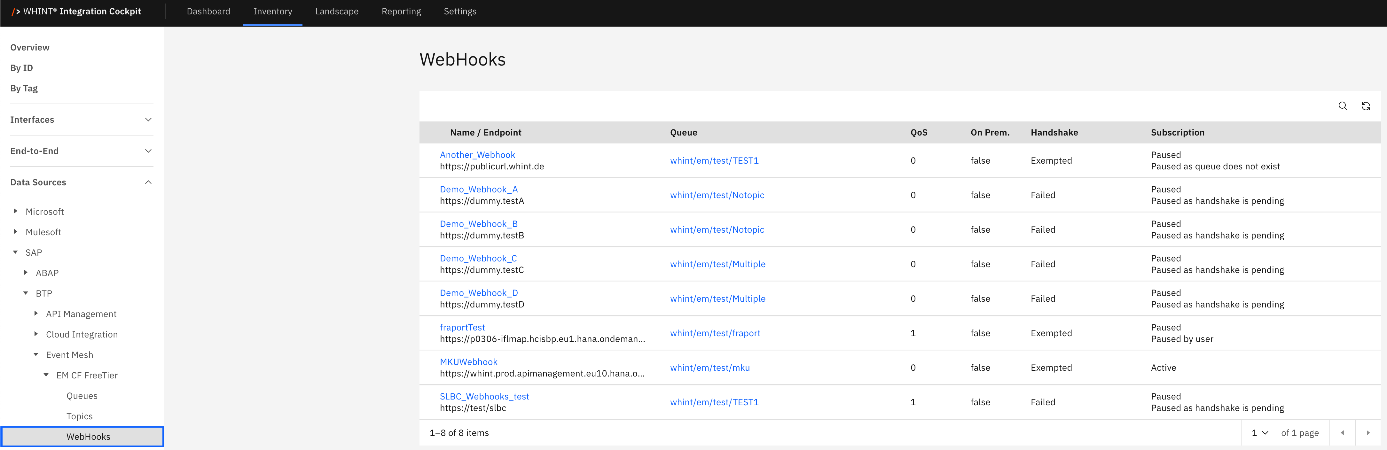
Task: Go to next page arrow
Action: click(1367, 433)
